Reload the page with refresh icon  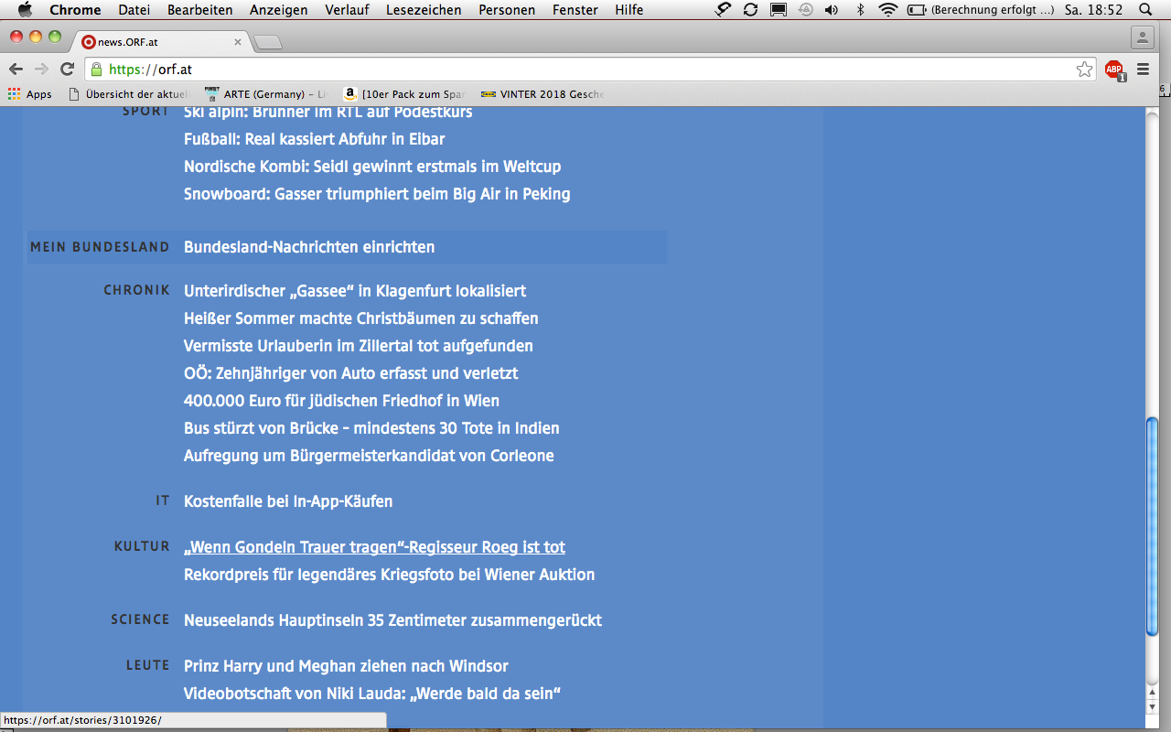point(67,70)
